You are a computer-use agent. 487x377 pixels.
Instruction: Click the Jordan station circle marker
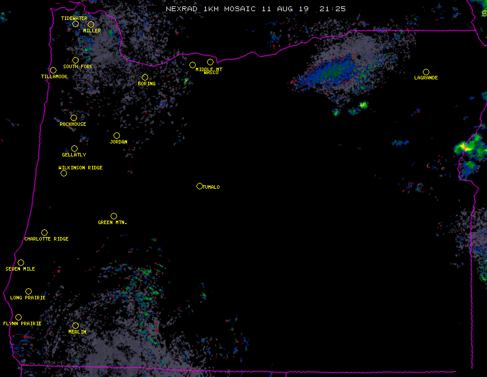pos(116,135)
